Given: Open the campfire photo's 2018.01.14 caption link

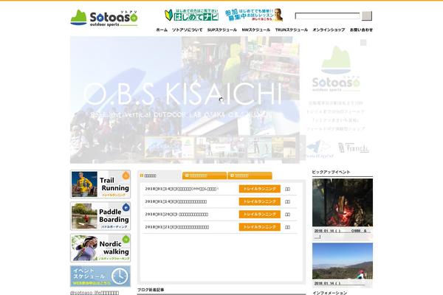Looking at the screenshot, I should coord(343,234).
